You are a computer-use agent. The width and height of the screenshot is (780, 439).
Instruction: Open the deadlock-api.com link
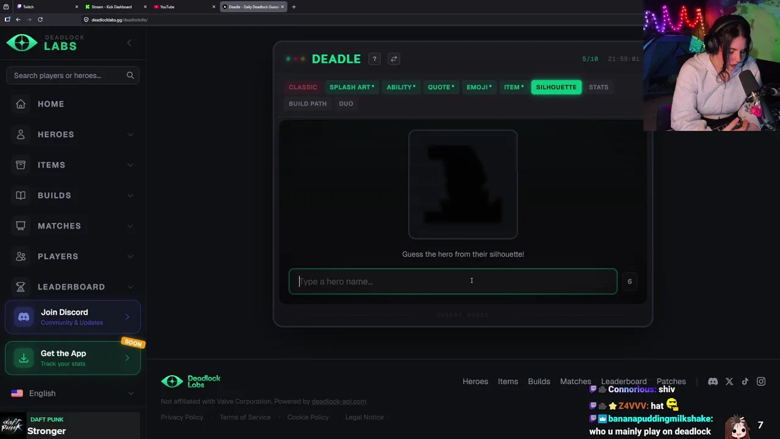point(339,401)
